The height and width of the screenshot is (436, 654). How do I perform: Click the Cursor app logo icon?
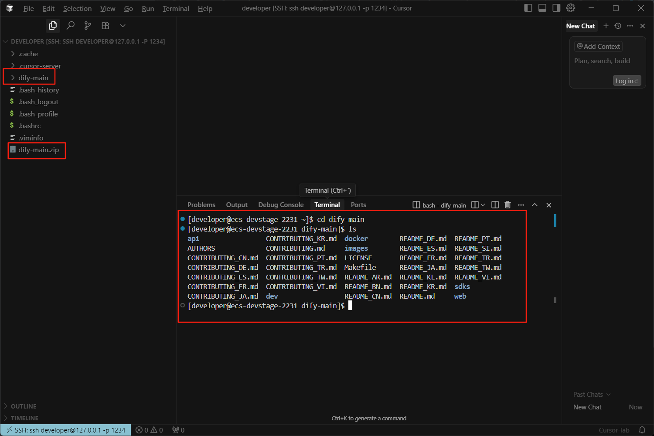(x=10, y=8)
